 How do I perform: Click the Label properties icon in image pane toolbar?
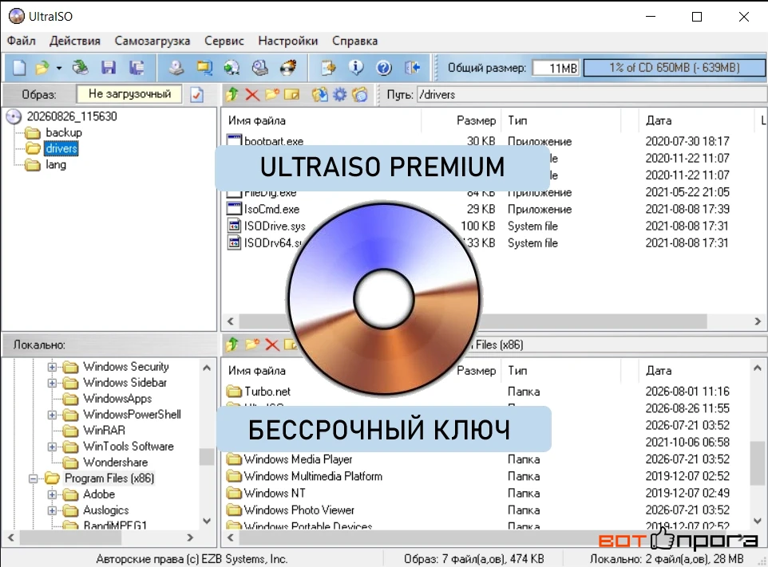pos(360,94)
